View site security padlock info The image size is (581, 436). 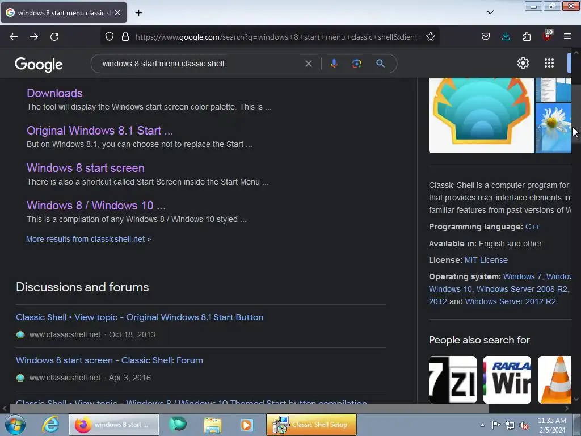[125, 37]
